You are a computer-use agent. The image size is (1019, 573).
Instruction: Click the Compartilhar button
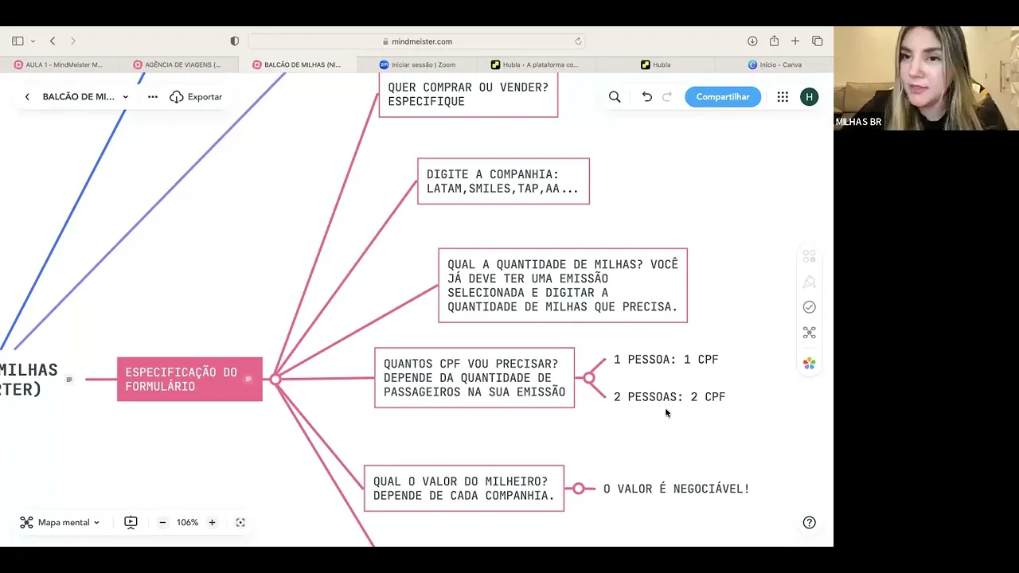723,97
